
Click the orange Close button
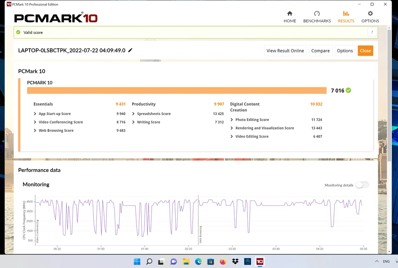click(365, 51)
